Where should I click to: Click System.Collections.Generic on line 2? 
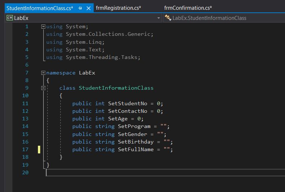108,34
